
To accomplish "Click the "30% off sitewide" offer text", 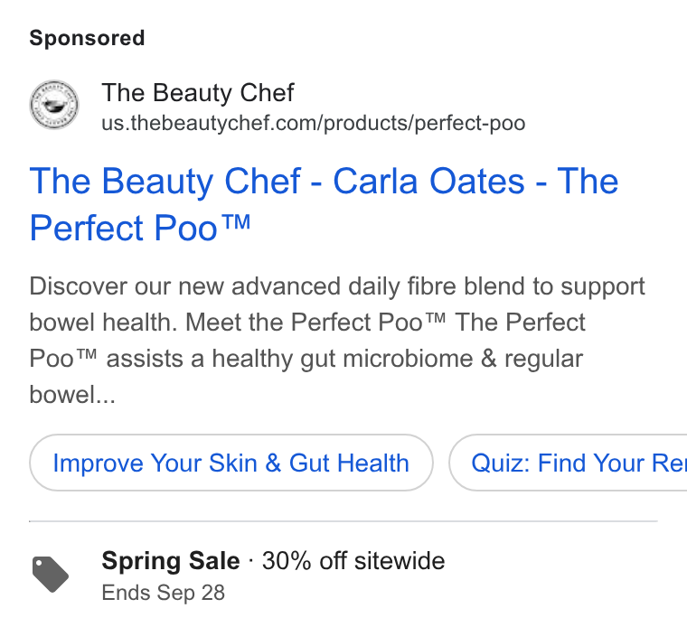I will coord(353,561).
